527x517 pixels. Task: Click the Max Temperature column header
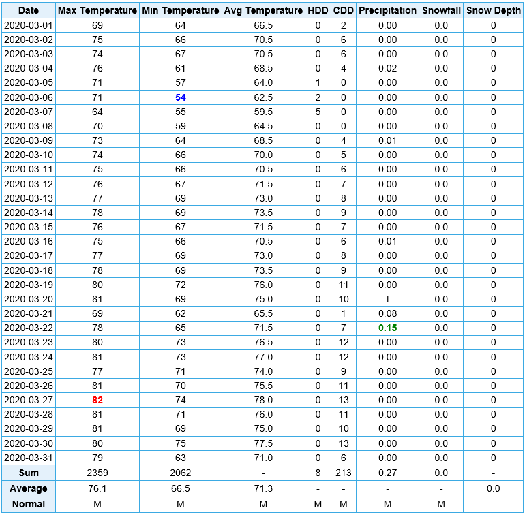97,10
